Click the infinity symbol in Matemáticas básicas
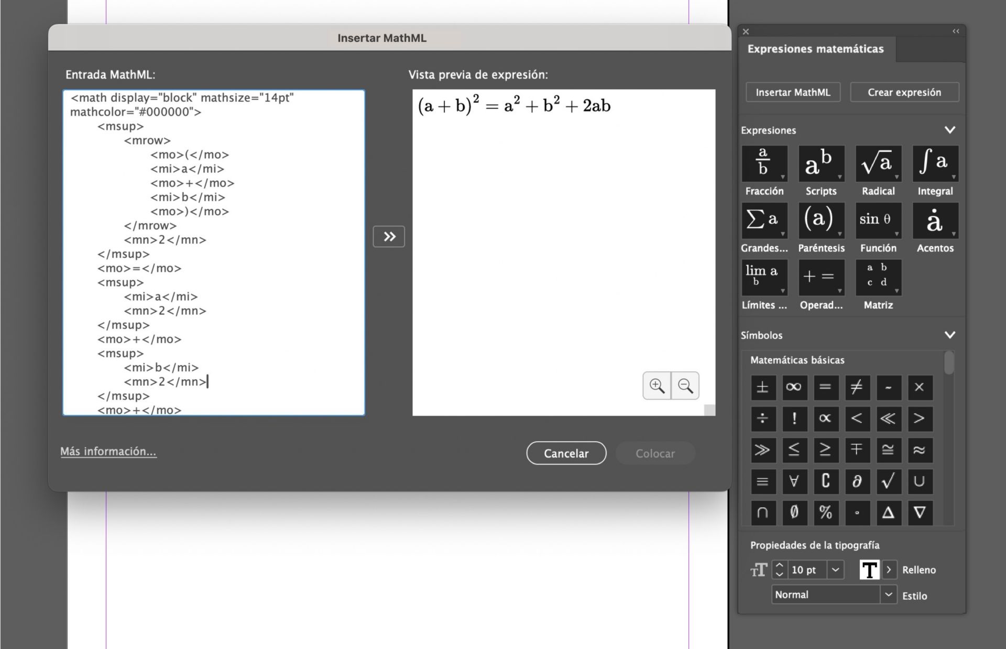 click(x=794, y=388)
